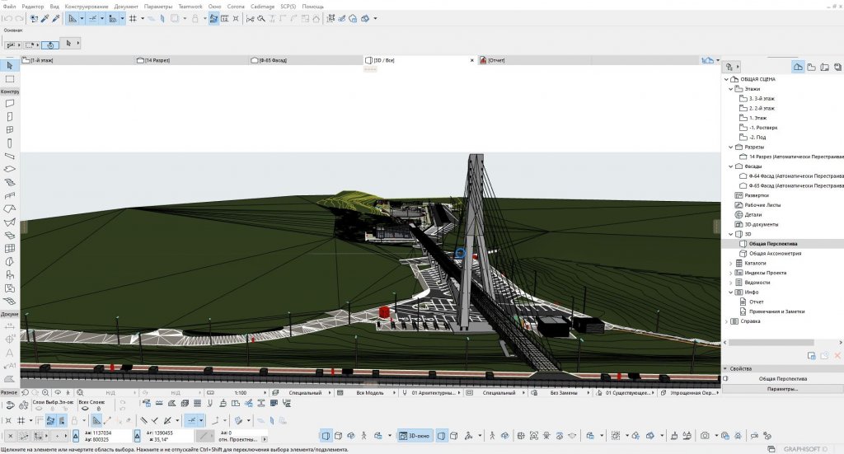This screenshot has width=844, height=454.
Task: Switch to the Ф-65 Фасад tab
Action: 273,60
